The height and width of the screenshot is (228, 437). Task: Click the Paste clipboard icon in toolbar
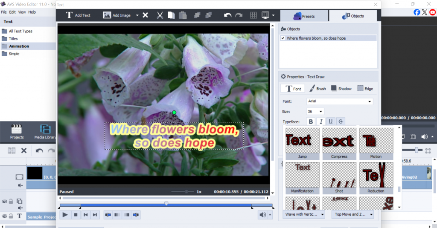(183, 15)
